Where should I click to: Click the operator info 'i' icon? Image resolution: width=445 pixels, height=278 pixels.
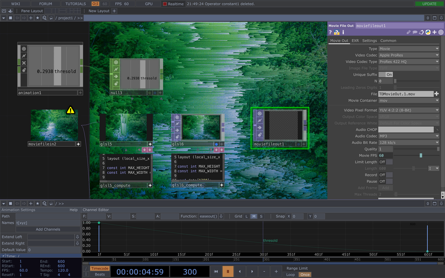[x=343, y=32]
